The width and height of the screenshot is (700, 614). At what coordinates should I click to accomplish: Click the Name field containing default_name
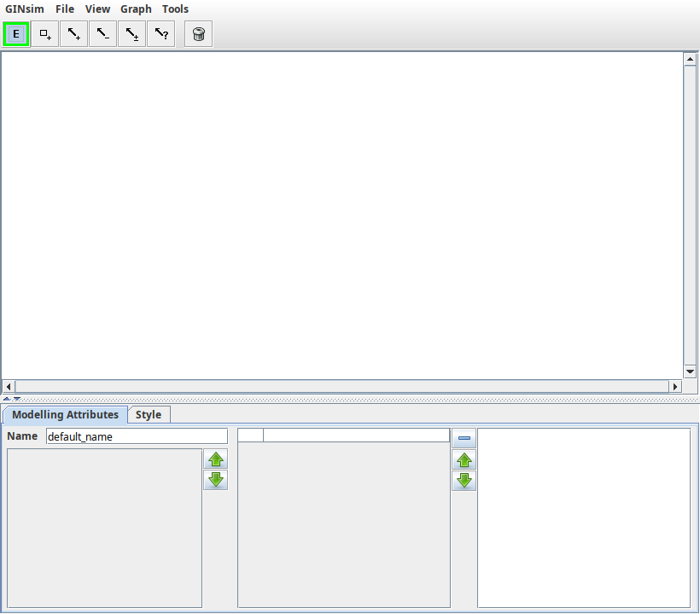[x=137, y=436]
